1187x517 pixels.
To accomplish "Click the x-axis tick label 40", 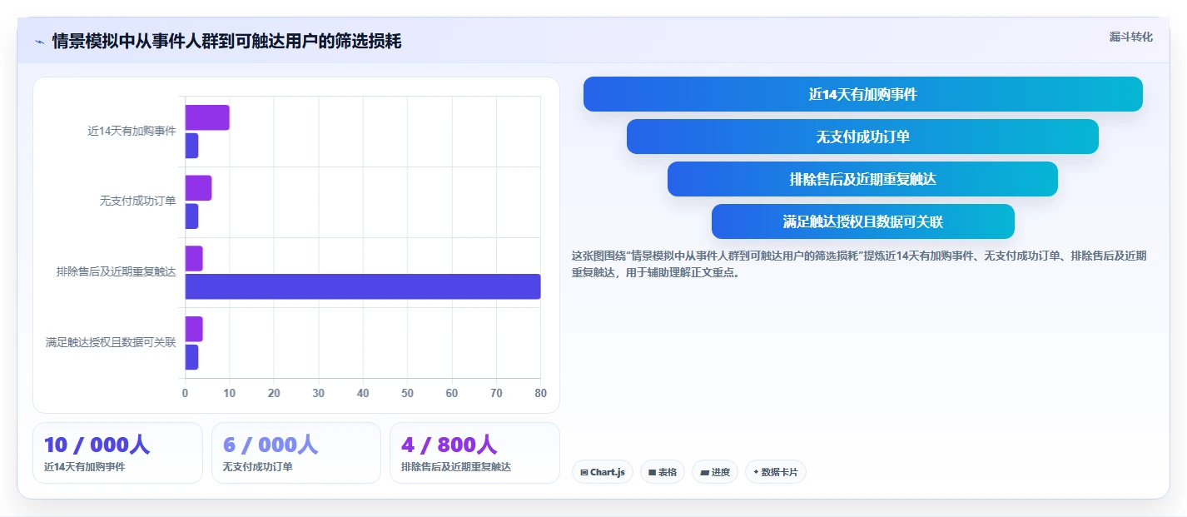I will tap(363, 393).
